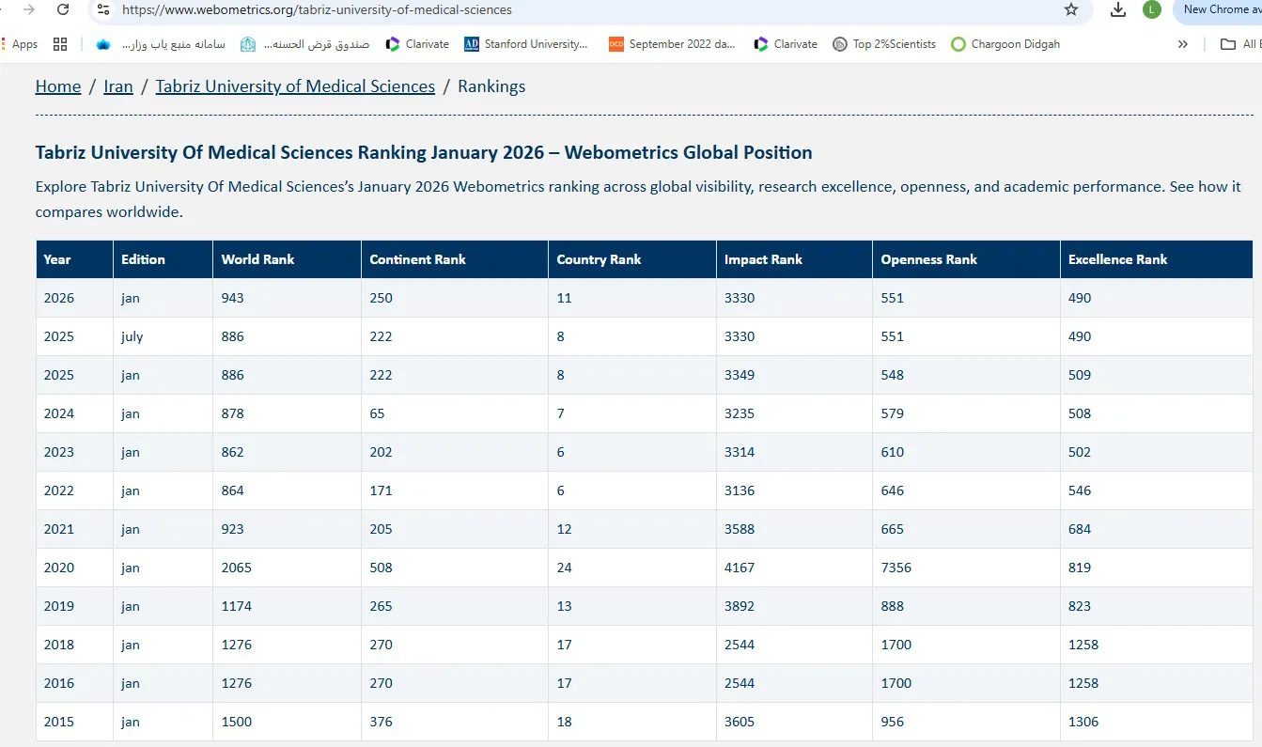The image size is (1262, 747).
Task: Expand the hidden bookmarks overflow chevron
Action: click(1182, 44)
